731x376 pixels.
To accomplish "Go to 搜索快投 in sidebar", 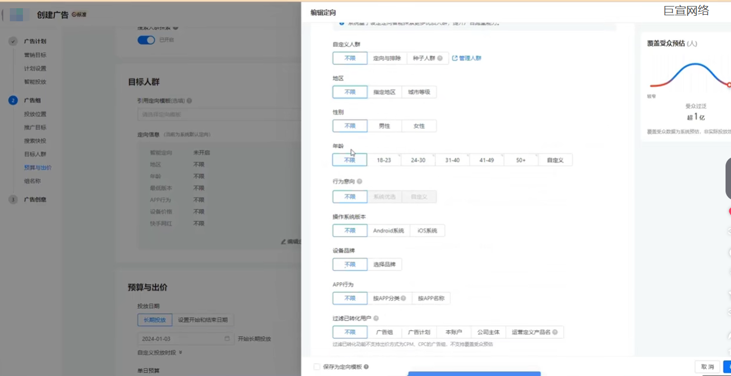I will click(35, 141).
